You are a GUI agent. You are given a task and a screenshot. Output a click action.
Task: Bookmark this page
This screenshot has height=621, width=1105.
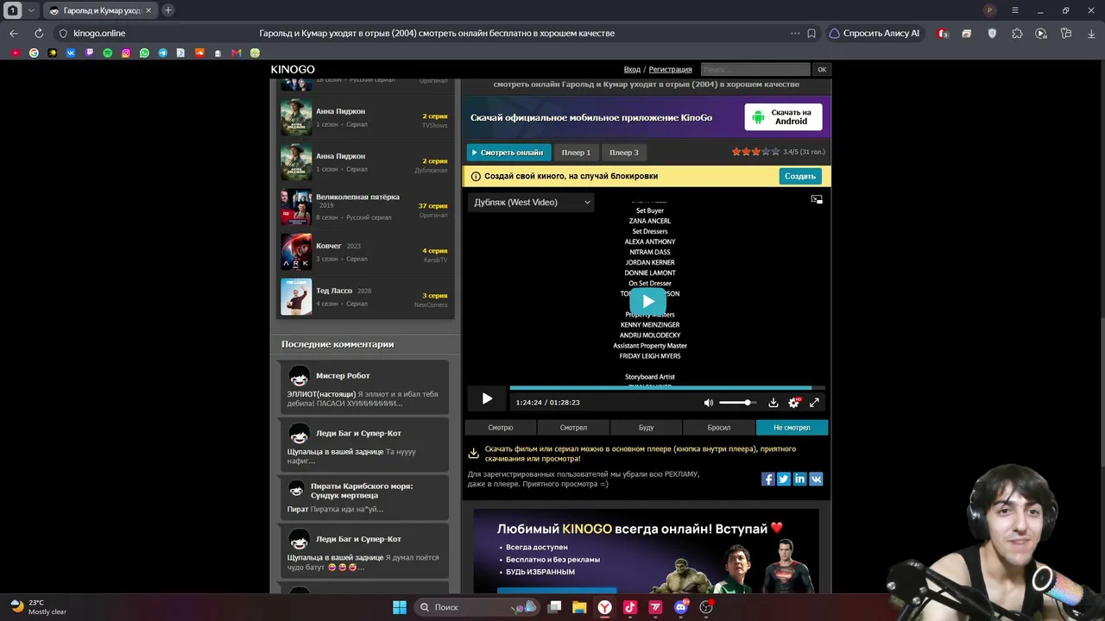[x=811, y=34]
